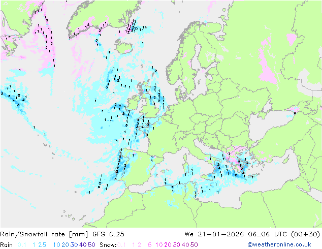Select the Snow legend 40 color value
The image size is (322, 249).
point(185,245)
